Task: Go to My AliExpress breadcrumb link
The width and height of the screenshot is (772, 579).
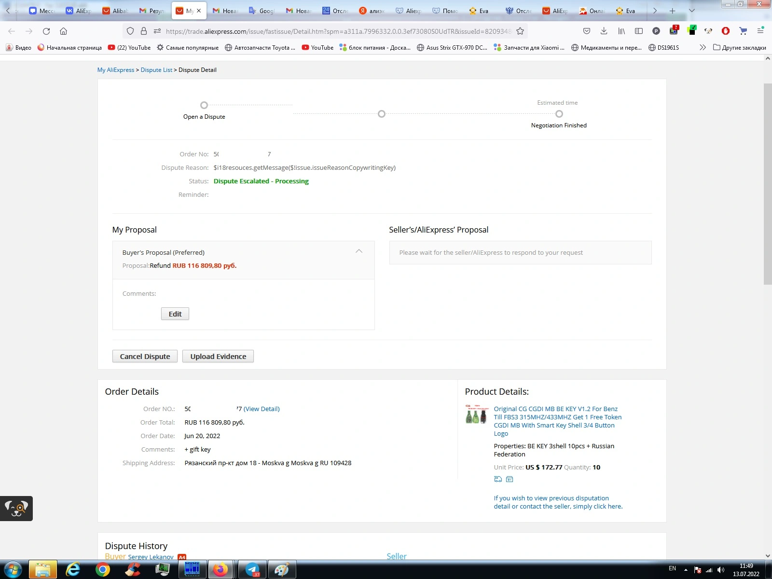Action: (x=116, y=70)
